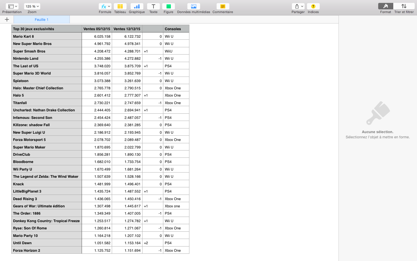Click the Forza Motorsport 5 cell

point(47,139)
